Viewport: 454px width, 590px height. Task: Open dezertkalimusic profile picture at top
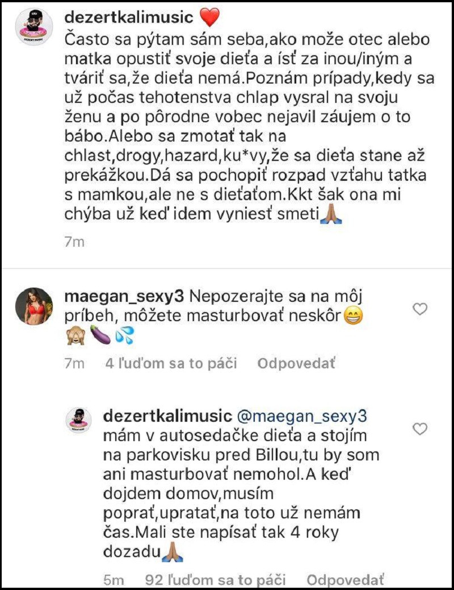34,26
